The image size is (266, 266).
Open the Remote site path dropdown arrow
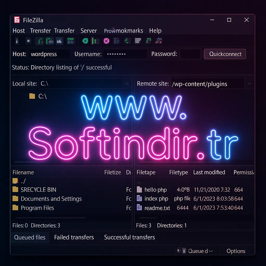(249, 84)
